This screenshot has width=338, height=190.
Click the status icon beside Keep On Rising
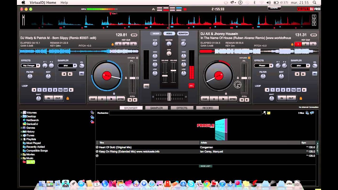(97, 151)
